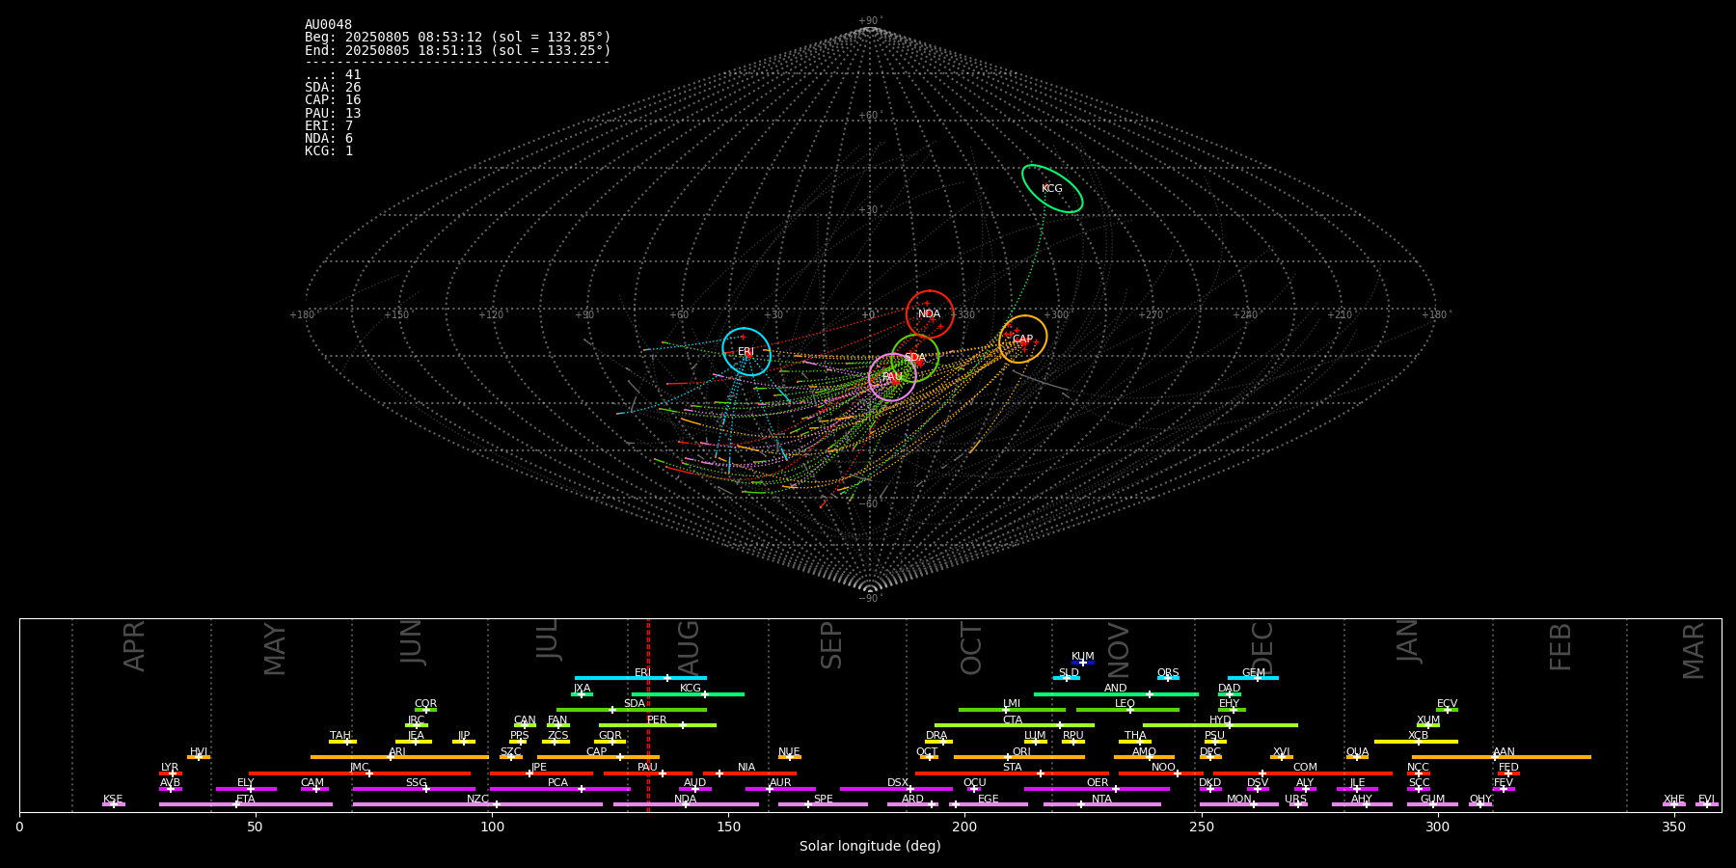Screen dimensions: 1736x868
Task: Select the ETA activity bar in the timeline
Action: [246, 804]
